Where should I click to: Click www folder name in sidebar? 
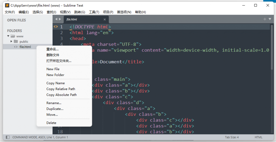coord(20,36)
